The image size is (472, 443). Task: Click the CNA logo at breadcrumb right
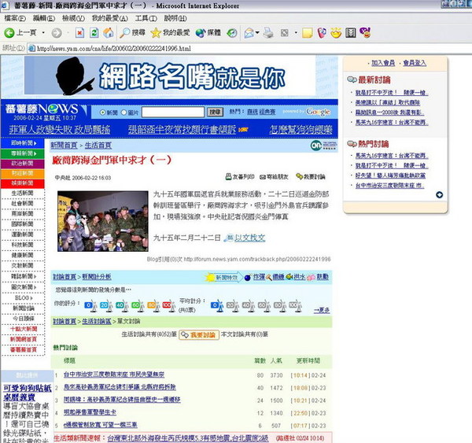click(x=323, y=146)
